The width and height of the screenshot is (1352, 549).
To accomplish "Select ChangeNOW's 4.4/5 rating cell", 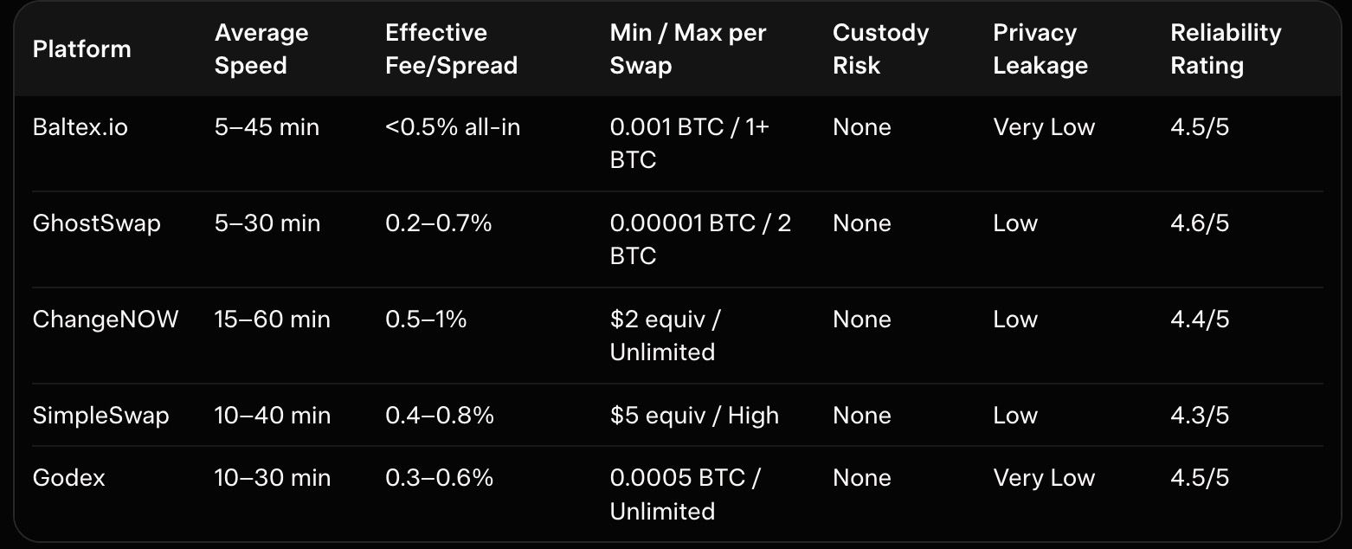I will (1199, 320).
